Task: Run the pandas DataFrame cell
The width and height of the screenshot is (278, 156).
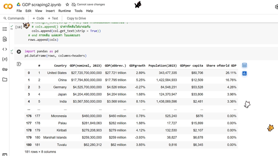Action: click(x=19, y=52)
